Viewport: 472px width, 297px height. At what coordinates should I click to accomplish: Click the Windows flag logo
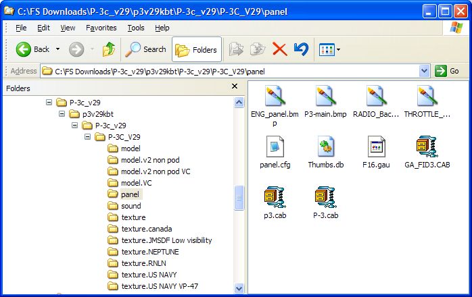click(x=456, y=28)
